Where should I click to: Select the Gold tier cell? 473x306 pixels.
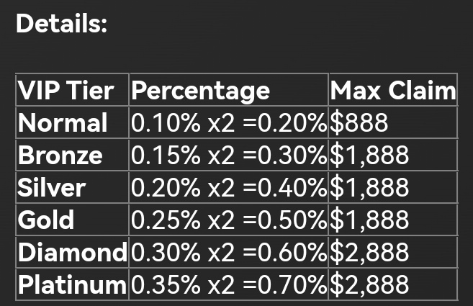(x=46, y=220)
